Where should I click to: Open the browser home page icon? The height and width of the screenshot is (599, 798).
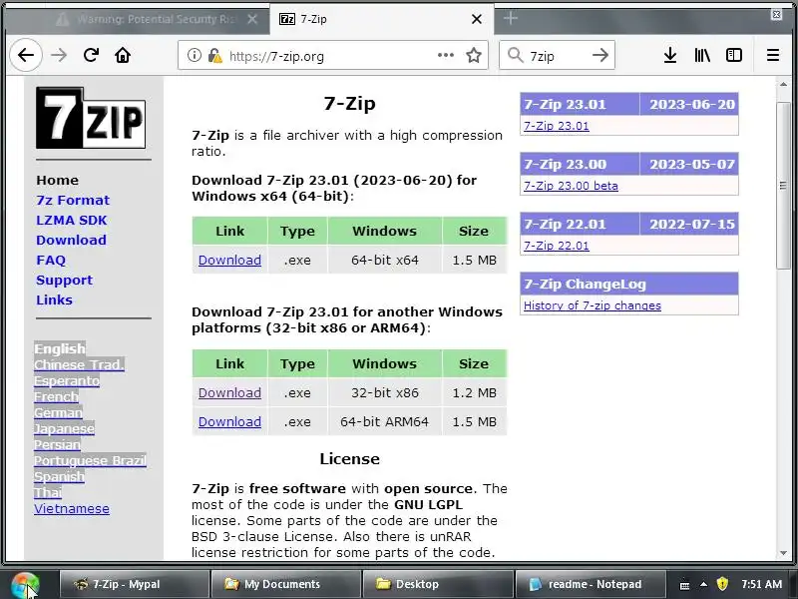123,55
